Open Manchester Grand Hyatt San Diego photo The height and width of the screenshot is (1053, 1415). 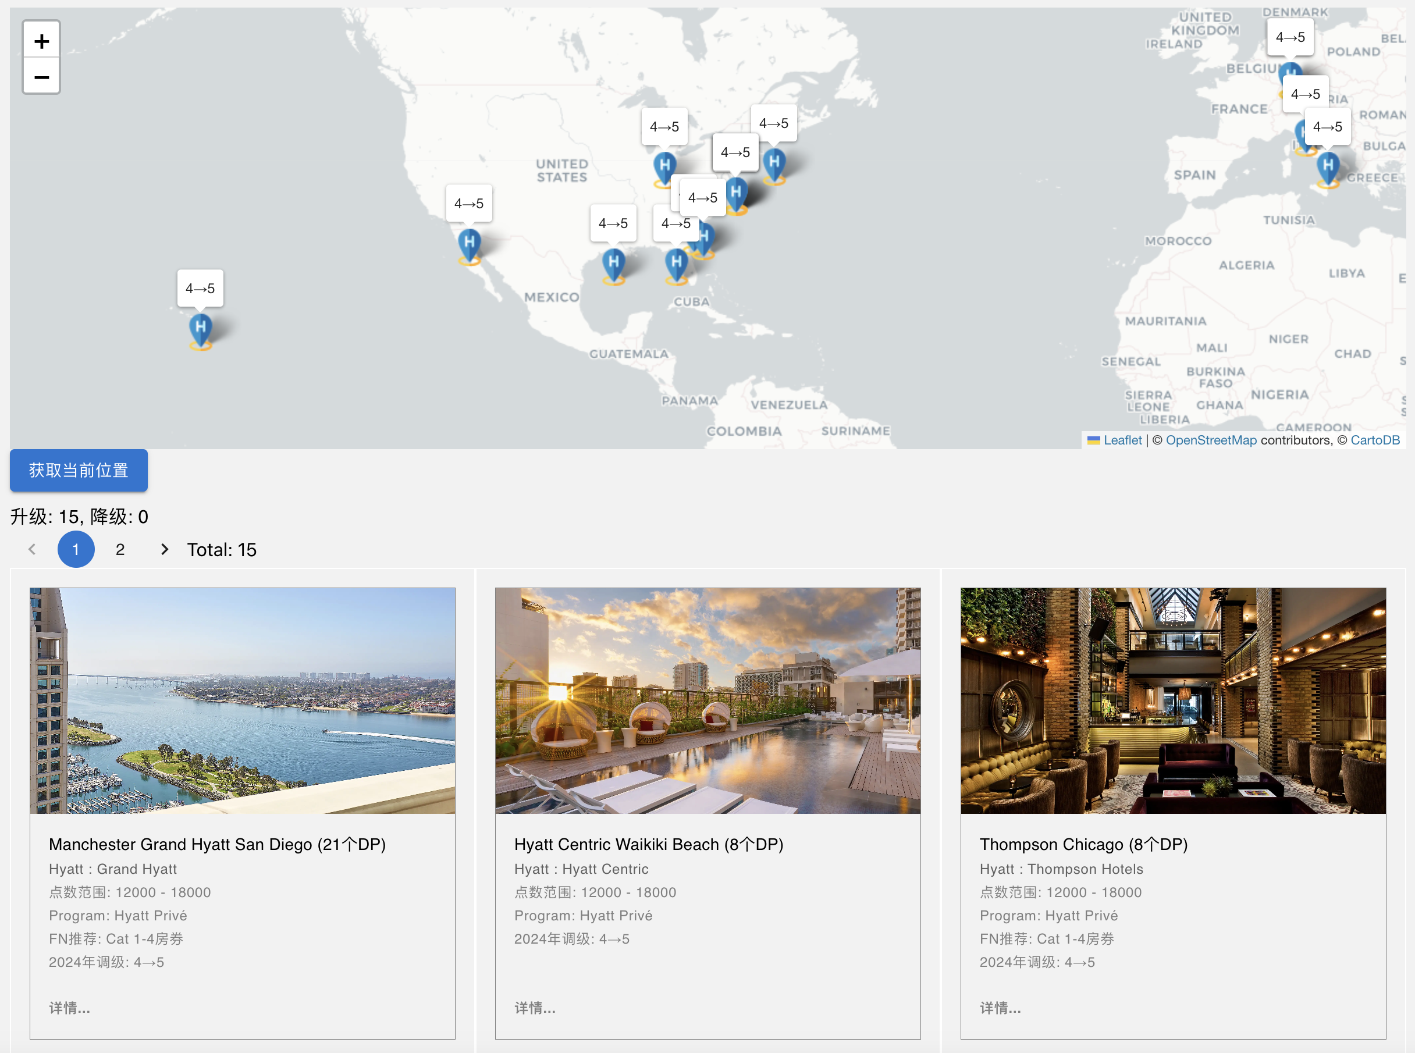tap(242, 700)
